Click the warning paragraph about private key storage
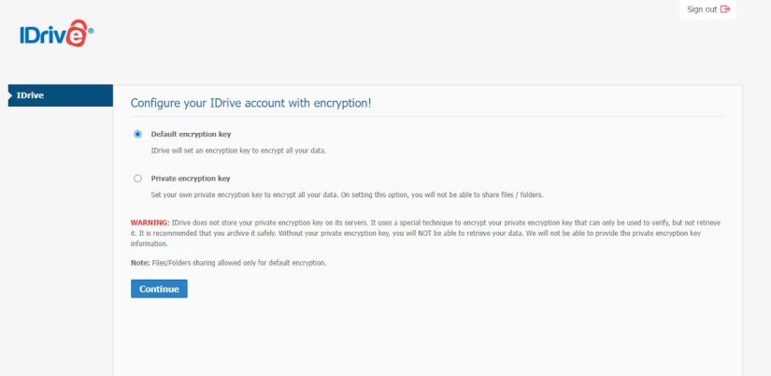The height and width of the screenshot is (376, 771). 430,231
